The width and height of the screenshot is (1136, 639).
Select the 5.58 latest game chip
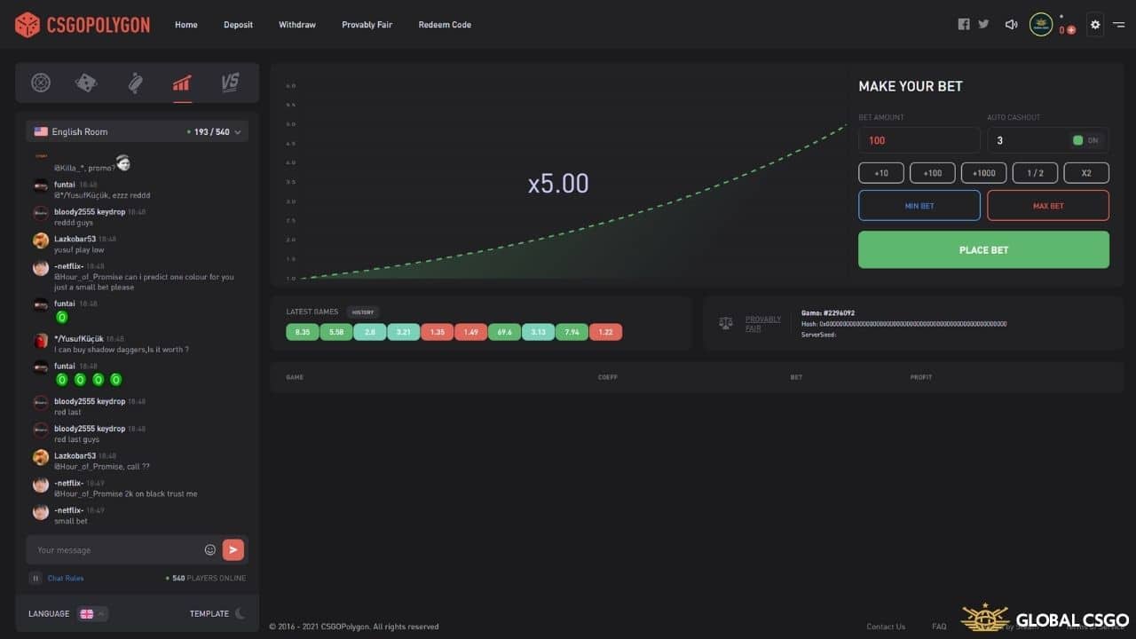pyautogui.click(x=335, y=332)
